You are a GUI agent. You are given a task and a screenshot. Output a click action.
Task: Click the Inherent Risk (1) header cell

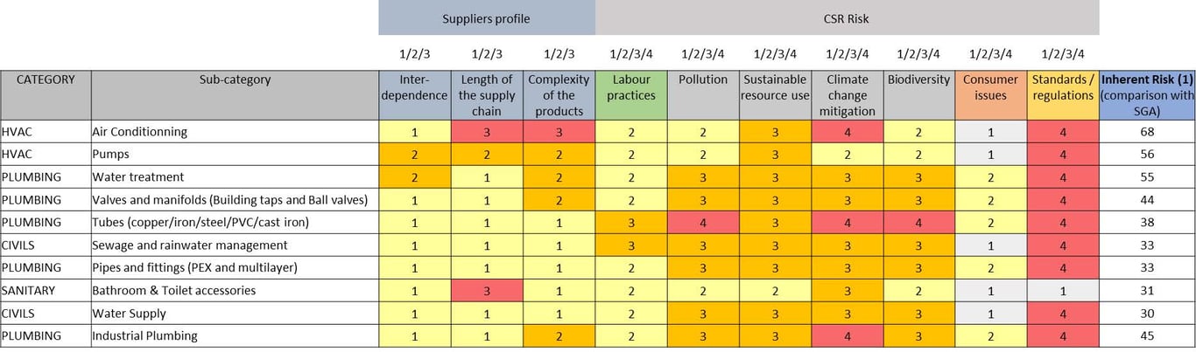click(x=1147, y=94)
